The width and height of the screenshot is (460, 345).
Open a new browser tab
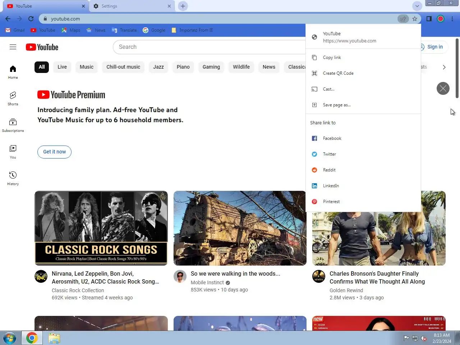point(183,6)
